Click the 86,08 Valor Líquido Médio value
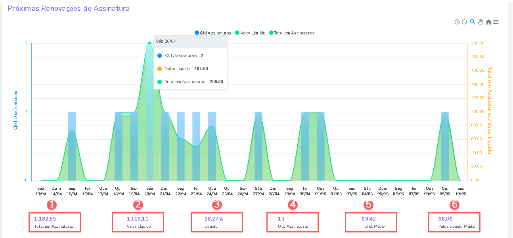 446,219
